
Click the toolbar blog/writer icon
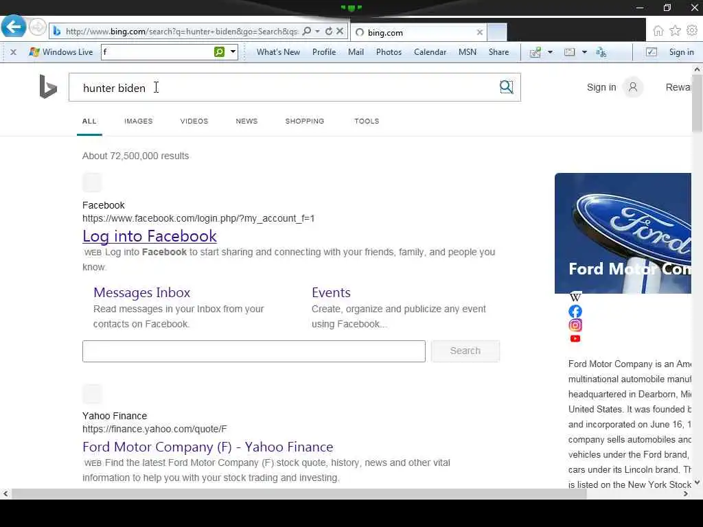(x=535, y=52)
